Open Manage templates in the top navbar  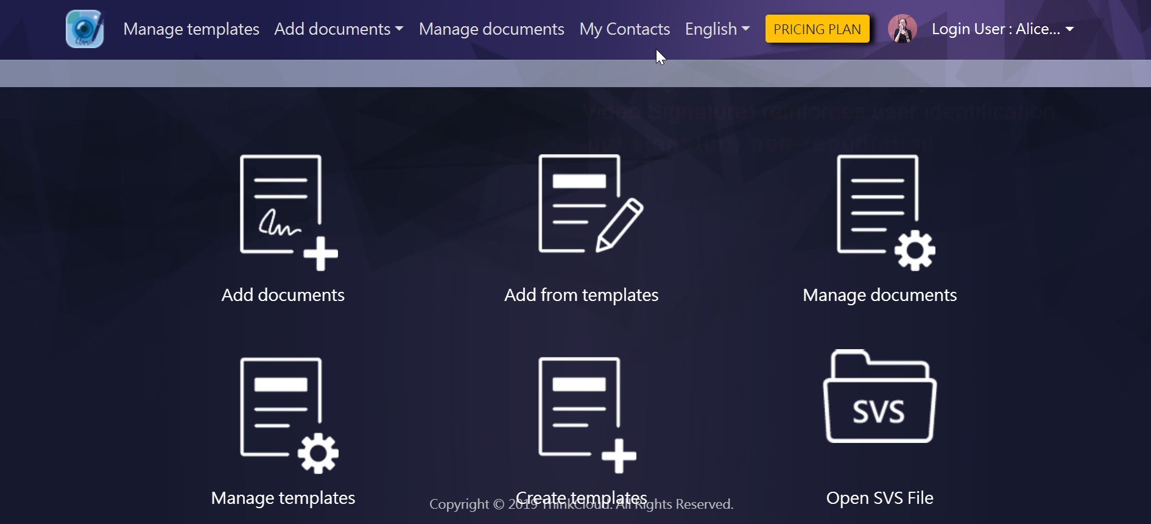click(191, 29)
